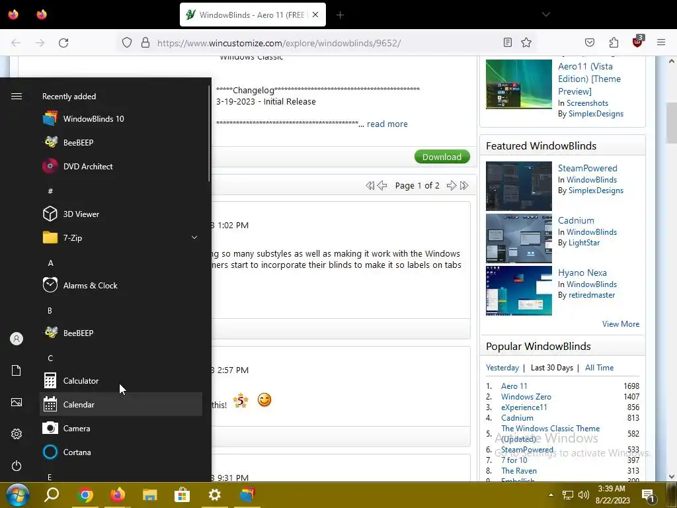Image resolution: width=677 pixels, height=508 pixels.
Task: Open Hyano Nexa featured link
Action: point(582,273)
